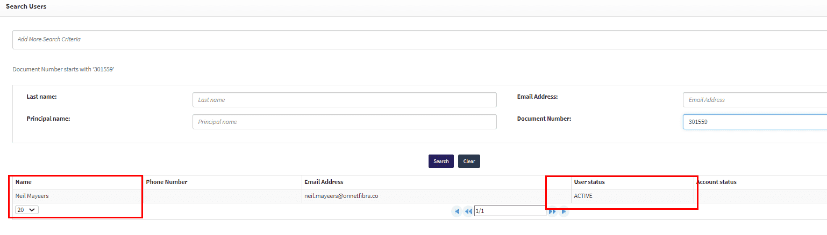
Task: Go to the first results page
Action: pyautogui.click(x=457, y=211)
